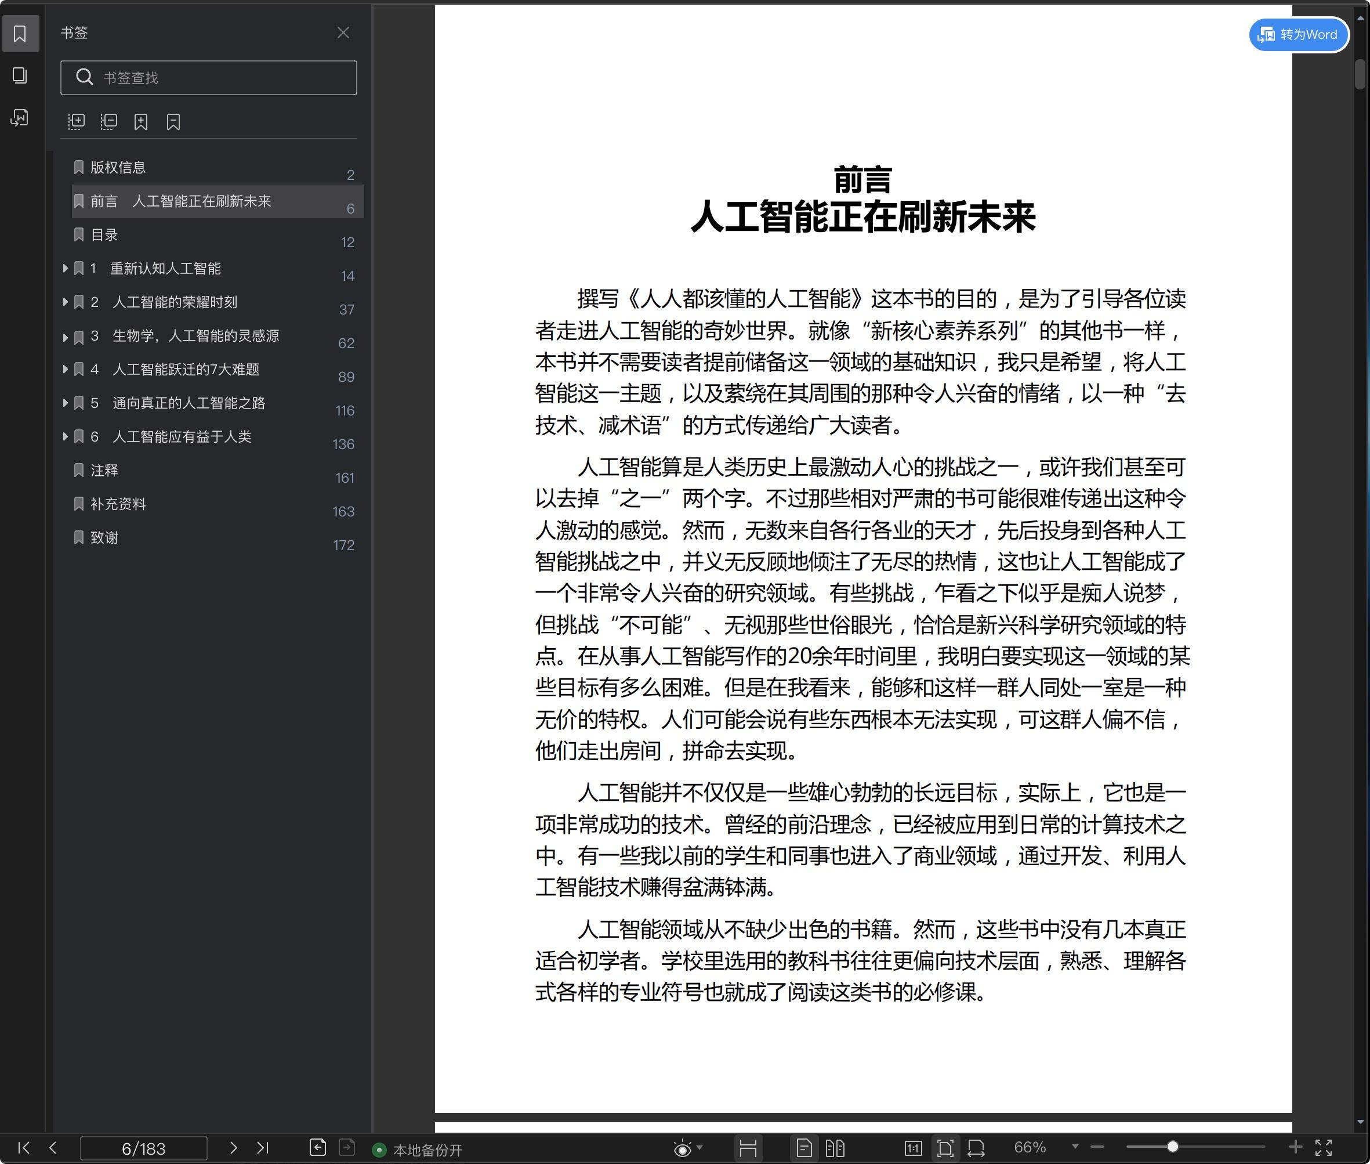Select bookmark 前言 人工智能正在刷新未来
This screenshot has height=1164, width=1370.
(218, 201)
